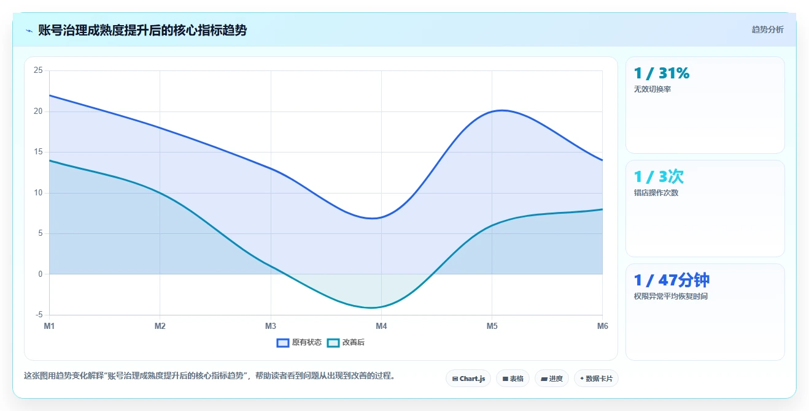This screenshot has height=411, width=809.
Task: Click the 1 / 31% metric value
Action: pos(662,74)
